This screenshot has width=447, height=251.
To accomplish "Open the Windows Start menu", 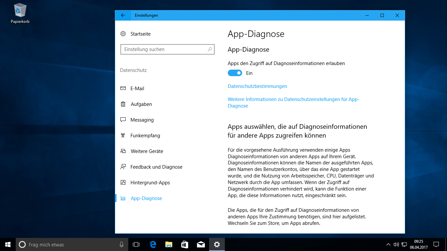I will 8,244.
